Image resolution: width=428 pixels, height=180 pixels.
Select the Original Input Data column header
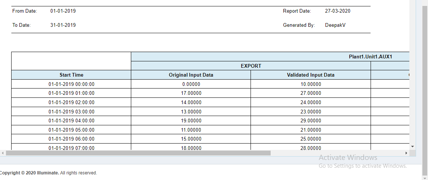pyautogui.click(x=191, y=75)
